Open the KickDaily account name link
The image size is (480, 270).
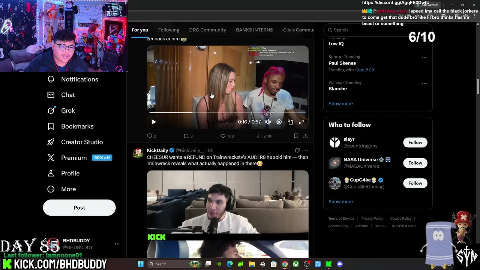[x=157, y=150]
